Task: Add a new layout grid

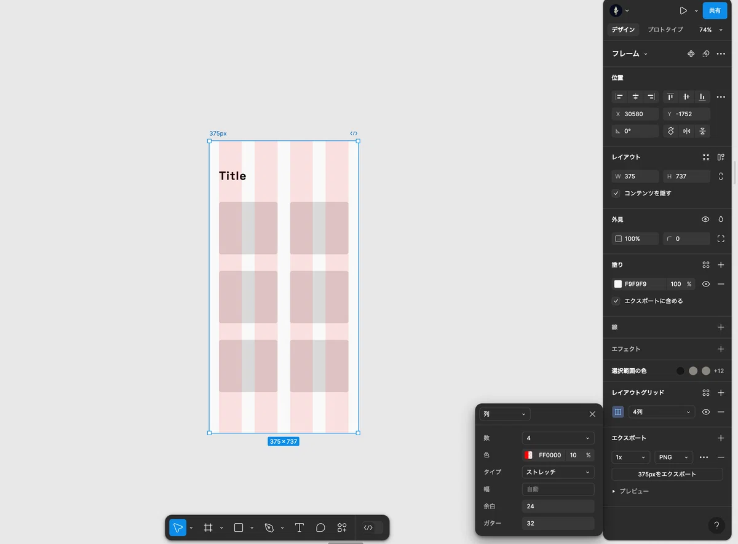Action: coord(721,393)
